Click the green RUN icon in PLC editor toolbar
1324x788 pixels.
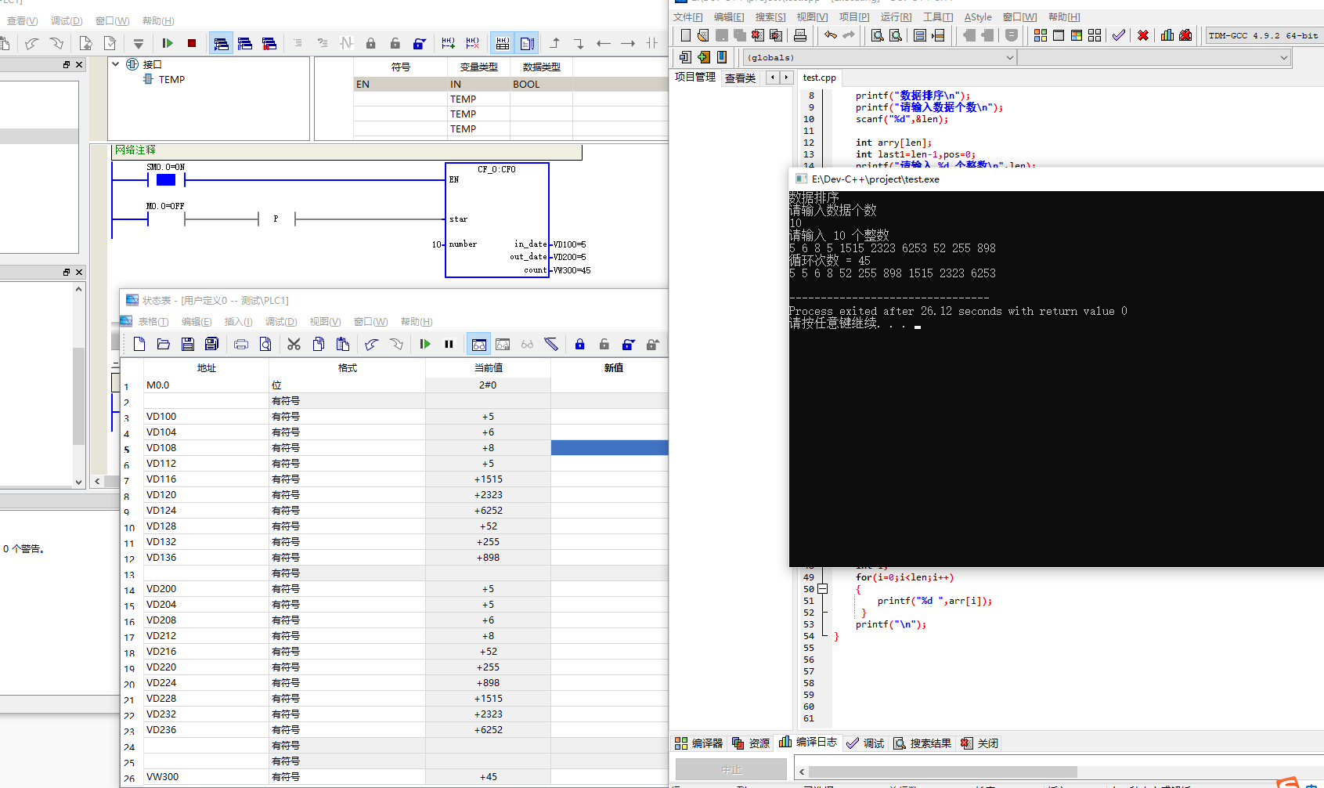(x=168, y=43)
